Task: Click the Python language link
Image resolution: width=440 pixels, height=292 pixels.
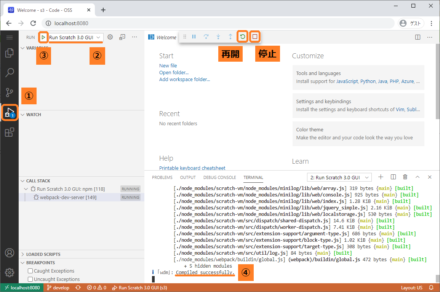Action: click(368, 81)
